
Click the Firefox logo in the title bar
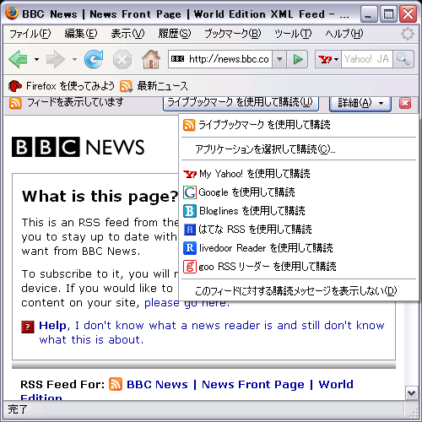point(12,13)
